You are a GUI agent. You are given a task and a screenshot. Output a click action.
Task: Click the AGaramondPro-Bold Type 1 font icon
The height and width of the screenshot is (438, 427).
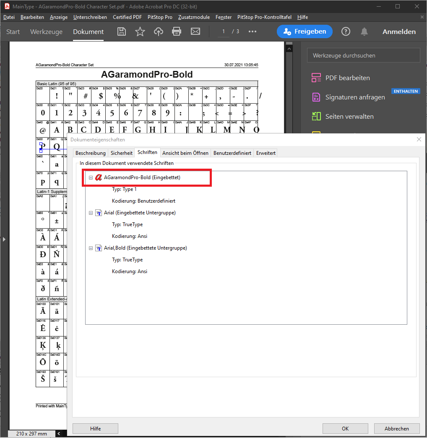click(98, 177)
